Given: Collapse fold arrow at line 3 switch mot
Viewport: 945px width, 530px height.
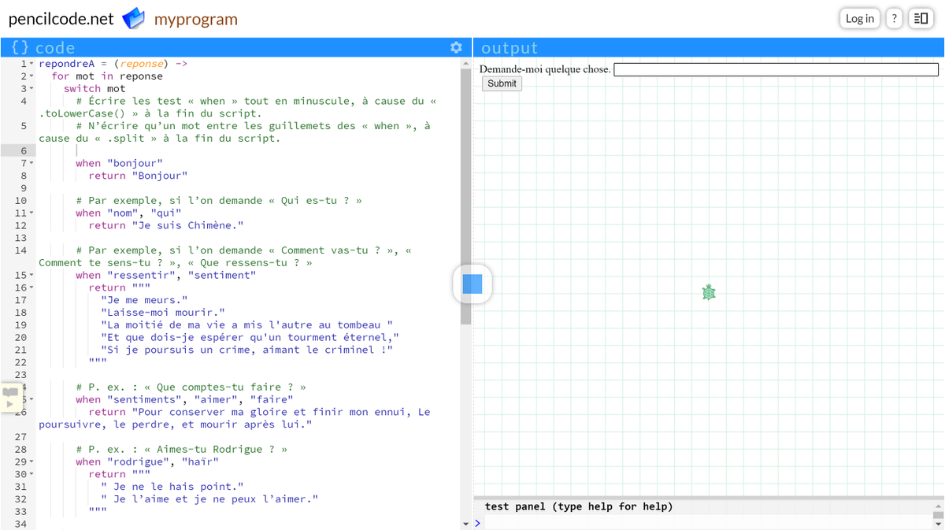Looking at the screenshot, I should coord(31,89).
